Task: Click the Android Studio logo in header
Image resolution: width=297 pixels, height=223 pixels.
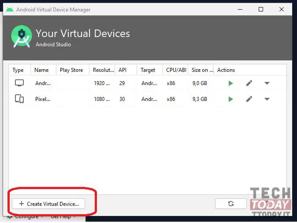Action: (x=22, y=37)
